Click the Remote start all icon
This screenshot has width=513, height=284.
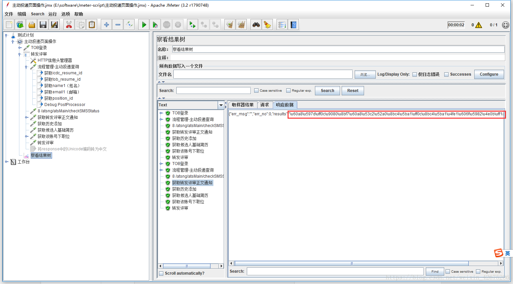tap(193, 25)
